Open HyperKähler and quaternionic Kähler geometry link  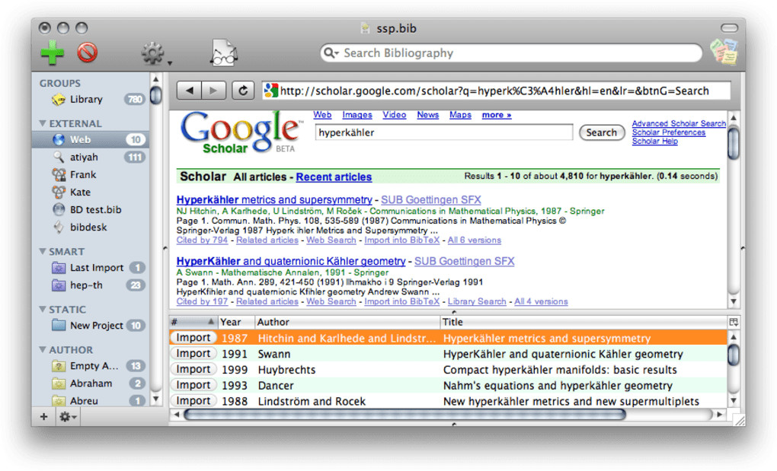coord(291,261)
